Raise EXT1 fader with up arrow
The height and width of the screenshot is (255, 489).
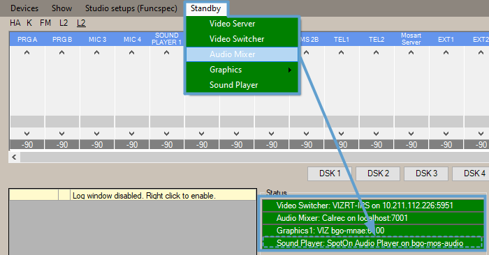pos(446,52)
